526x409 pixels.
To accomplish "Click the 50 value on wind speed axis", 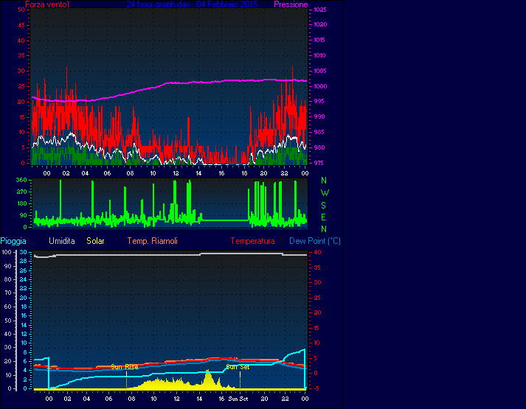I will point(23,10).
